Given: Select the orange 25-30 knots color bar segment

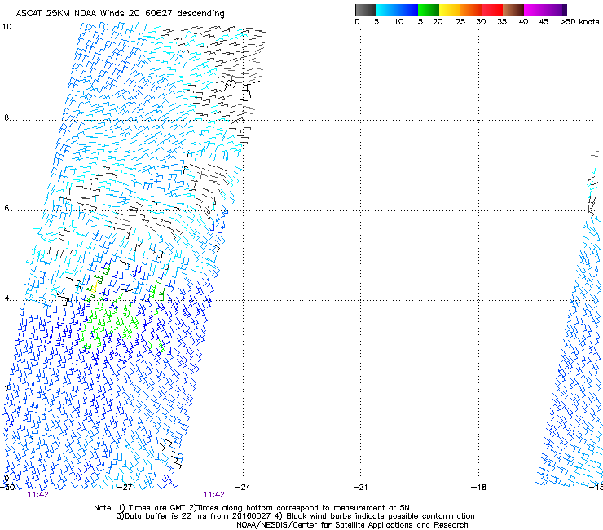Looking at the screenshot, I should [x=471, y=10].
